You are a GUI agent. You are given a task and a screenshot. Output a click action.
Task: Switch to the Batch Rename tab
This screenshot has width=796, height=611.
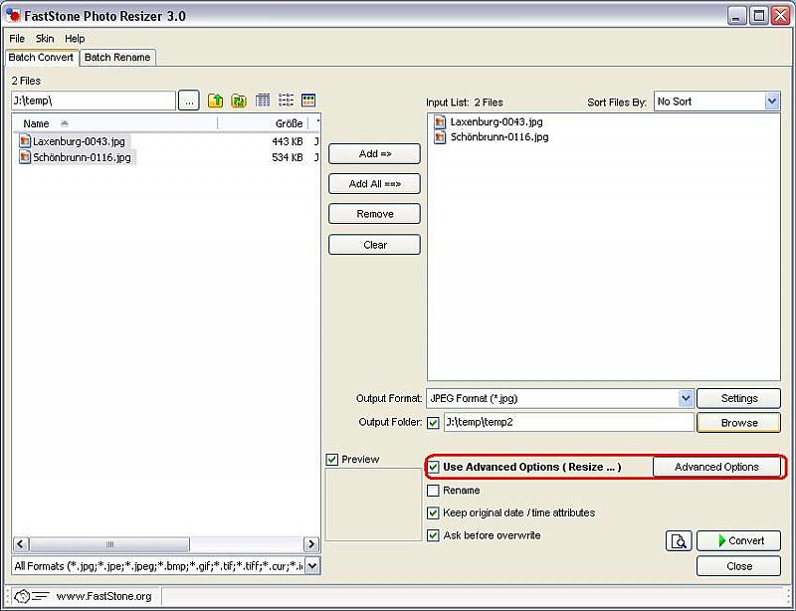[117, 58]
